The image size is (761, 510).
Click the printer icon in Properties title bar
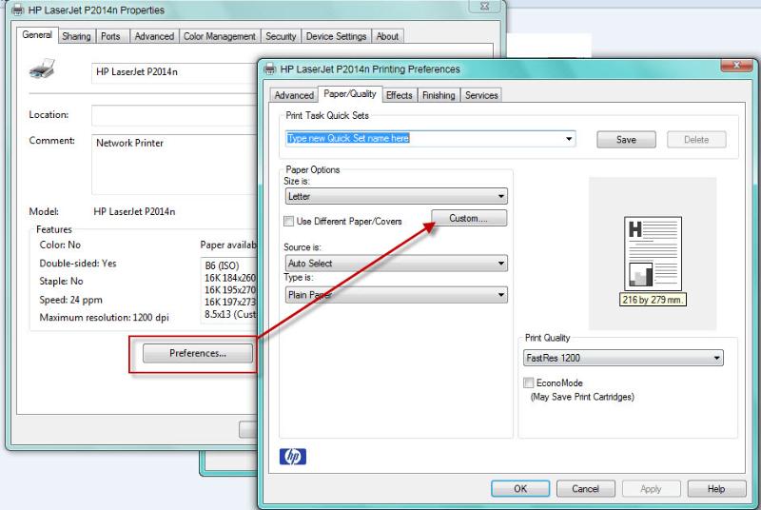point(17,10)
